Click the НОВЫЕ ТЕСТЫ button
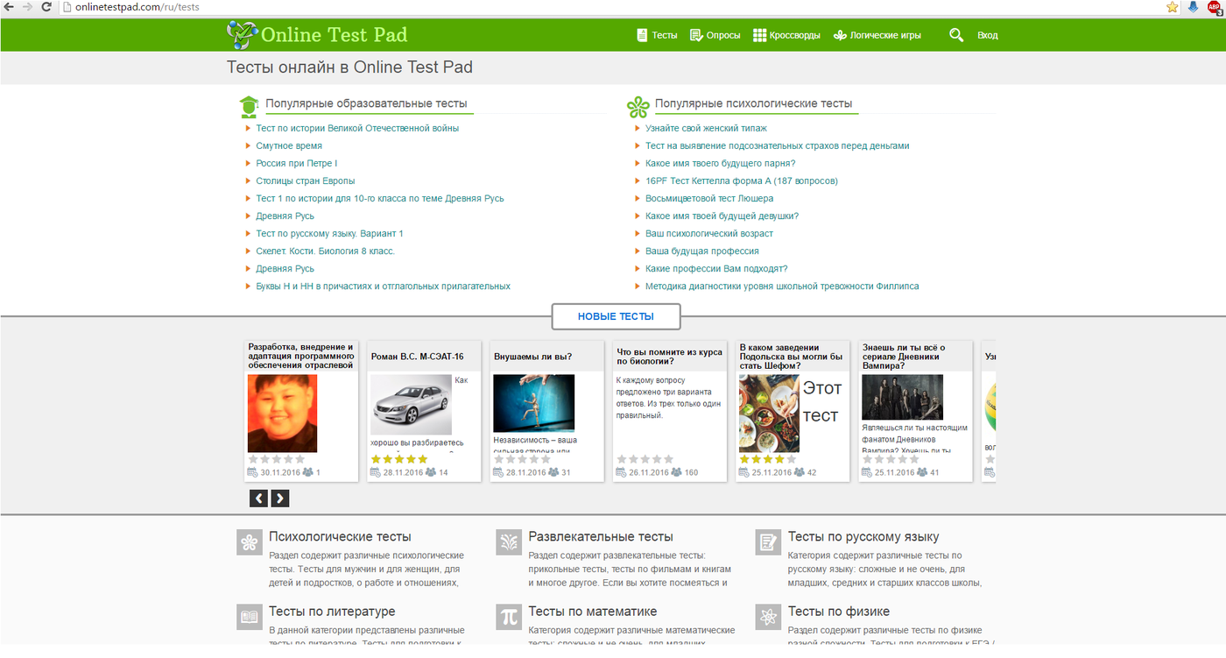The width and height of the screenshot is (1226, 658). [x=616, y=316]
